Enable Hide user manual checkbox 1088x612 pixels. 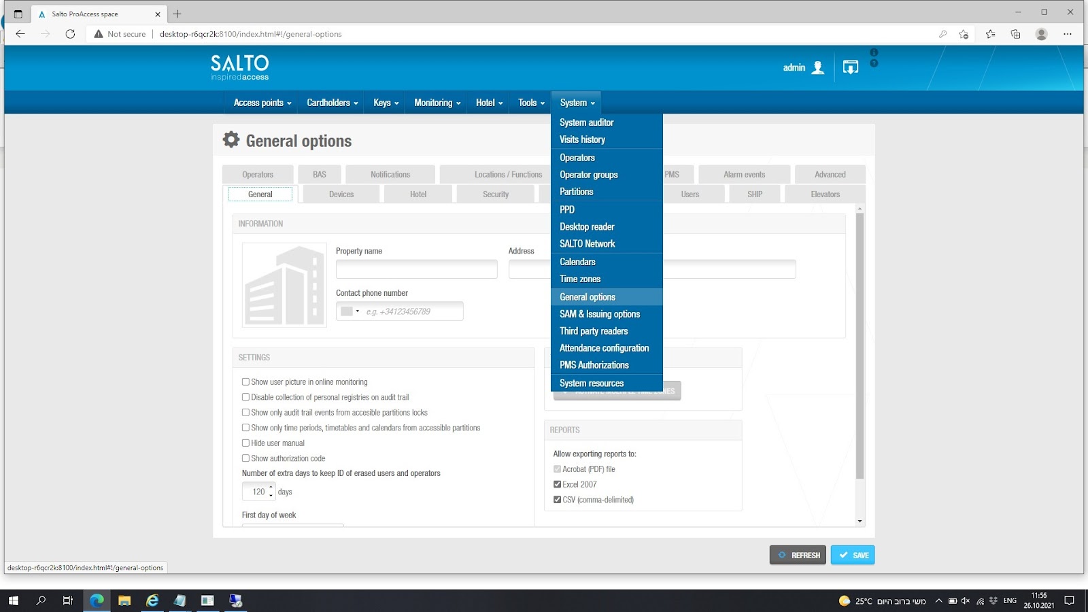[245, 443]
